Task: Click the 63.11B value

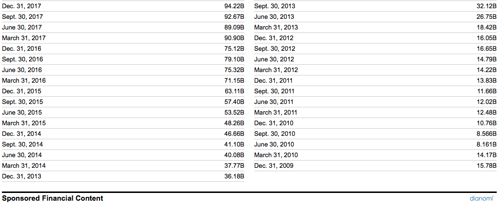Action: 234,91
